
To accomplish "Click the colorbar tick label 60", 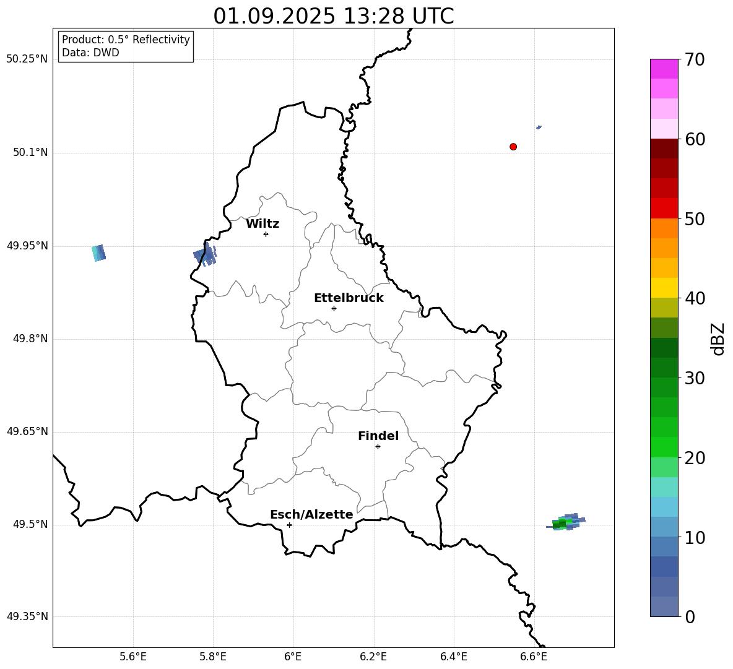I will pyautogui.click(x=695, y=139).
